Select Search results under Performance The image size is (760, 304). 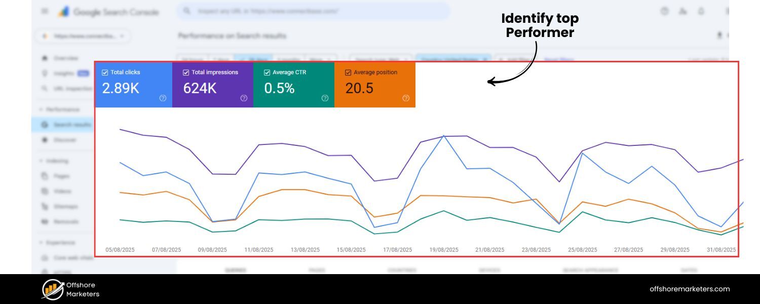pyautogui.click(x=71, y=125)
